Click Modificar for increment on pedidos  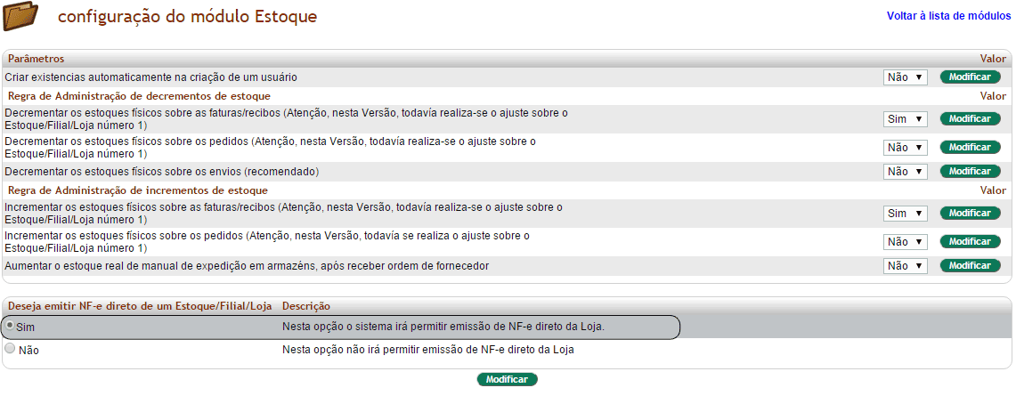pos(970,241)
